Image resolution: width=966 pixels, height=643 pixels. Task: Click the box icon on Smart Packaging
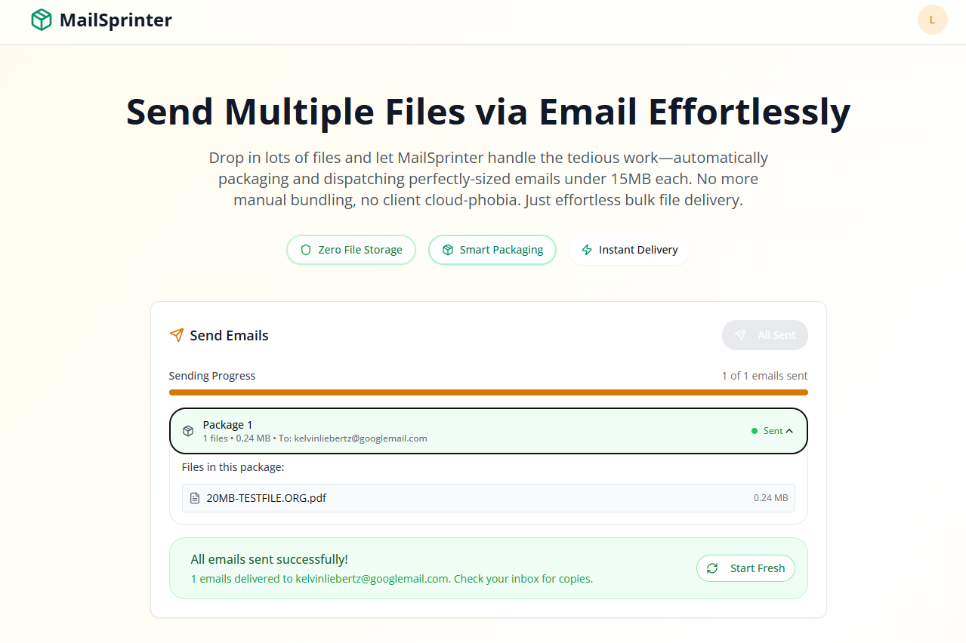click(448, 250)
